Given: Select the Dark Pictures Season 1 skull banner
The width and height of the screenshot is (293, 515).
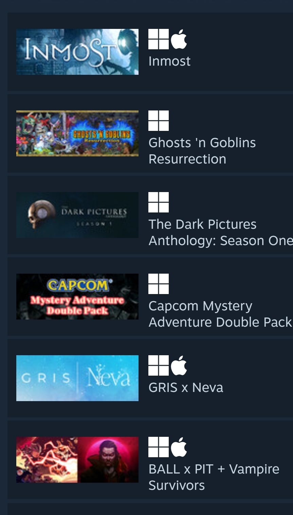Looking at the screenshot, I should pyautogui.click(x=77, y=215).
